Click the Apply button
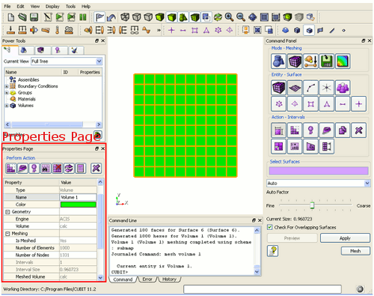The height and width of the screenshot is (296, 374). point(345,238)
